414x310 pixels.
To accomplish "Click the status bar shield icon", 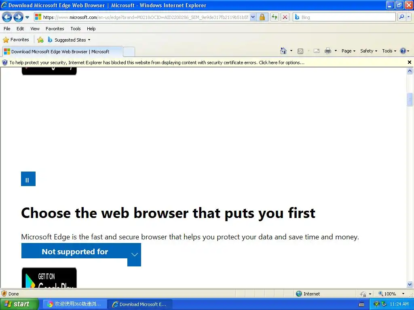I will [x=4, y=294].
